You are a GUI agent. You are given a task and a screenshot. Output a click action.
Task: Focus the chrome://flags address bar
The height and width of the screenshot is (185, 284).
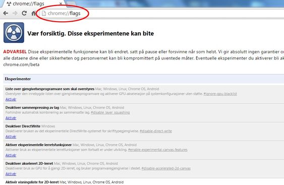tap(161, 13)
